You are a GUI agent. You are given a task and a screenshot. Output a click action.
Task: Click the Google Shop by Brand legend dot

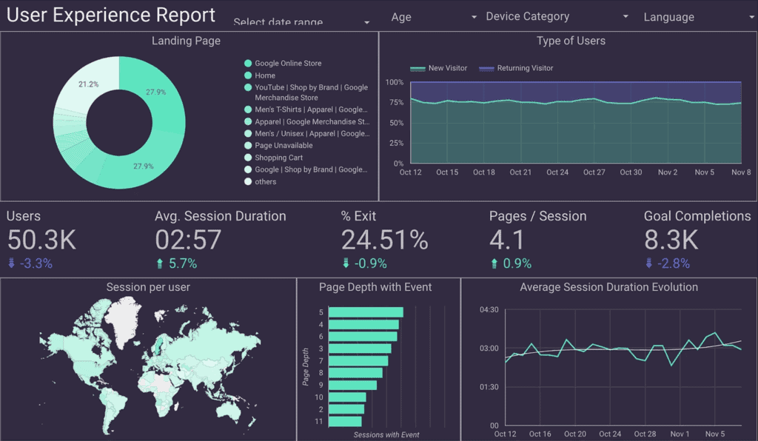tap(248, 169)
